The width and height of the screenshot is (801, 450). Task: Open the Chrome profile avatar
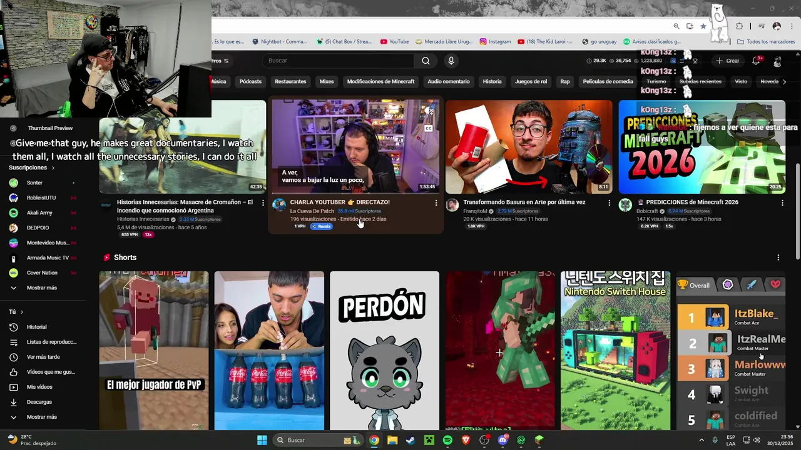777,26
